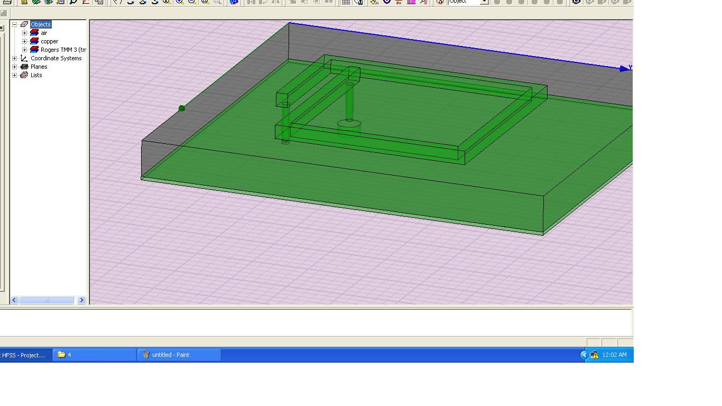Switch to untitled - Paint taskbar button

179,355
